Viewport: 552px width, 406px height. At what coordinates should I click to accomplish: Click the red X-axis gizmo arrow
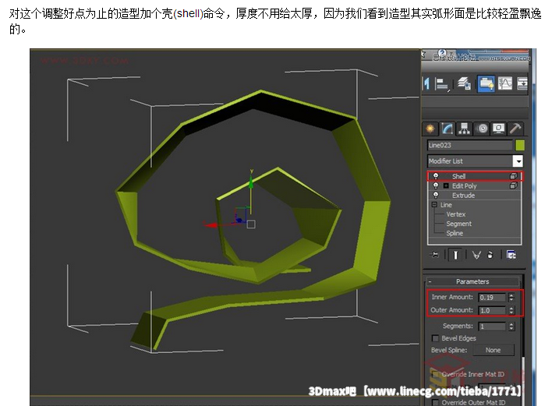click(211, 224)
